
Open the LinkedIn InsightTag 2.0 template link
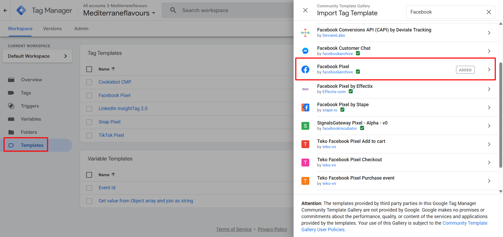point(123,109)
